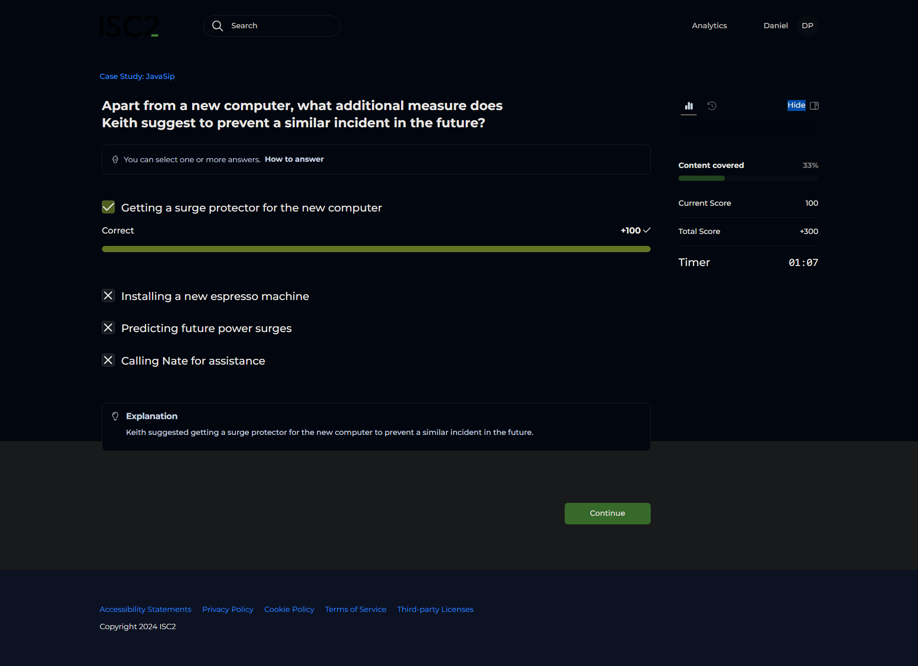Open the statistics bar chart tab
Image resolution: width=918 pixels, height=666 pixels.
click(688, 106)
